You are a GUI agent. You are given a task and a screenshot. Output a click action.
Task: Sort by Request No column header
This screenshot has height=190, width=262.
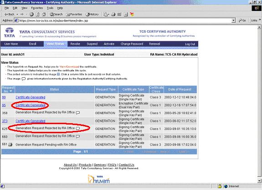point(8,90)
